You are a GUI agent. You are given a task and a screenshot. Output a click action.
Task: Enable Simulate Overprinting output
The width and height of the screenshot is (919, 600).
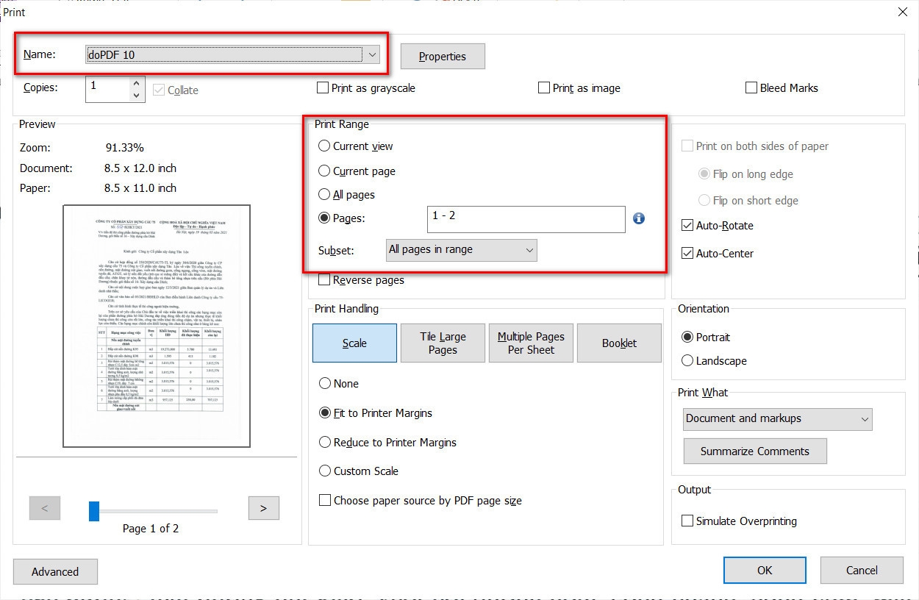click(x=687, y=521)
